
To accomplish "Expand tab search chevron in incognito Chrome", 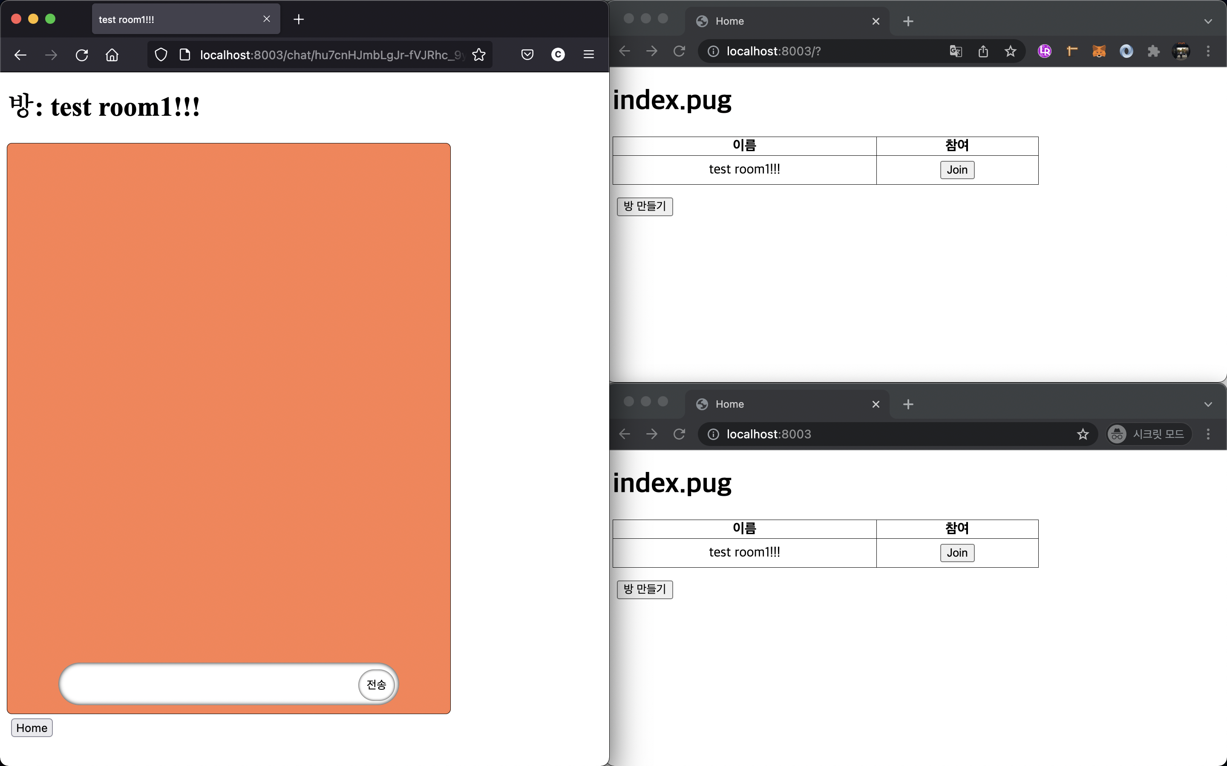I will (1208, 404).
